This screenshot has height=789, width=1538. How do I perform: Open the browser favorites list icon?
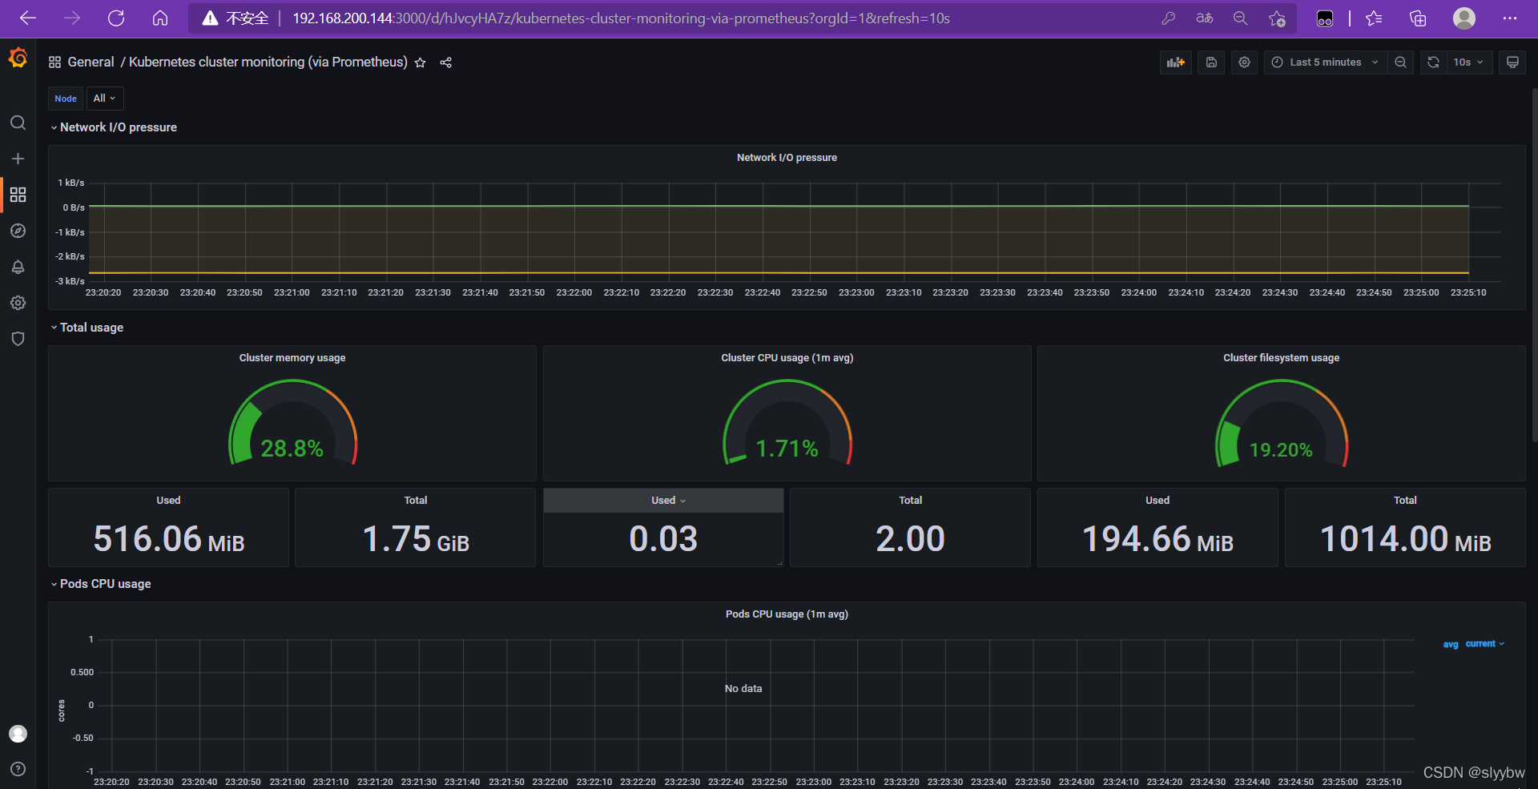pos(1375,18)
